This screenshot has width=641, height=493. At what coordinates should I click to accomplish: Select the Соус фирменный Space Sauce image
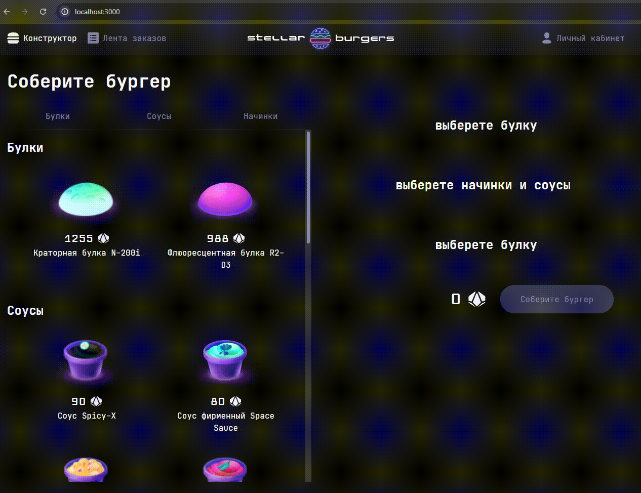pos(225,360)
